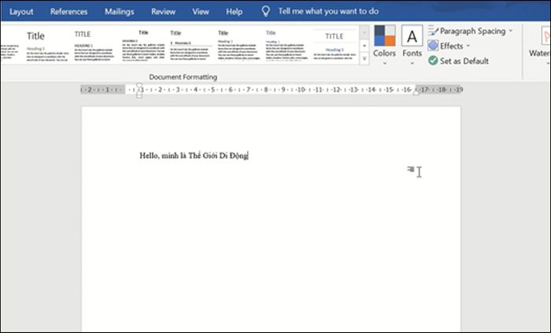Screen dimensions: 551x333
Task: Open the Help tab
Action: coord(234,12)
